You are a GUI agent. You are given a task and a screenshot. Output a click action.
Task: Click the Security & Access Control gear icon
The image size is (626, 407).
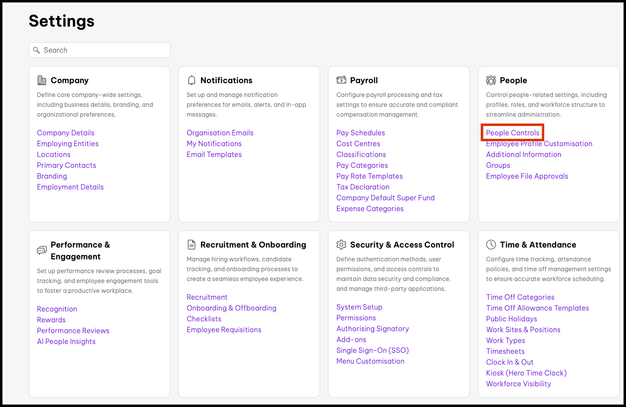coord(341,245)
